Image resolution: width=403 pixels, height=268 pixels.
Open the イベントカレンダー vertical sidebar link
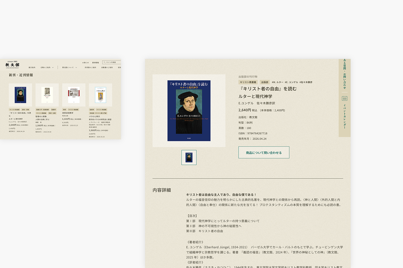click(344, 116)
